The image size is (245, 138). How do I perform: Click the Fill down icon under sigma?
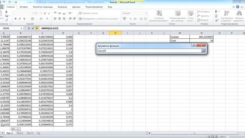(x=216, y=16)
